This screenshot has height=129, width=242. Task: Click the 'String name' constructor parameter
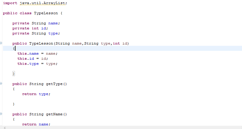click(x=69, y=43)
